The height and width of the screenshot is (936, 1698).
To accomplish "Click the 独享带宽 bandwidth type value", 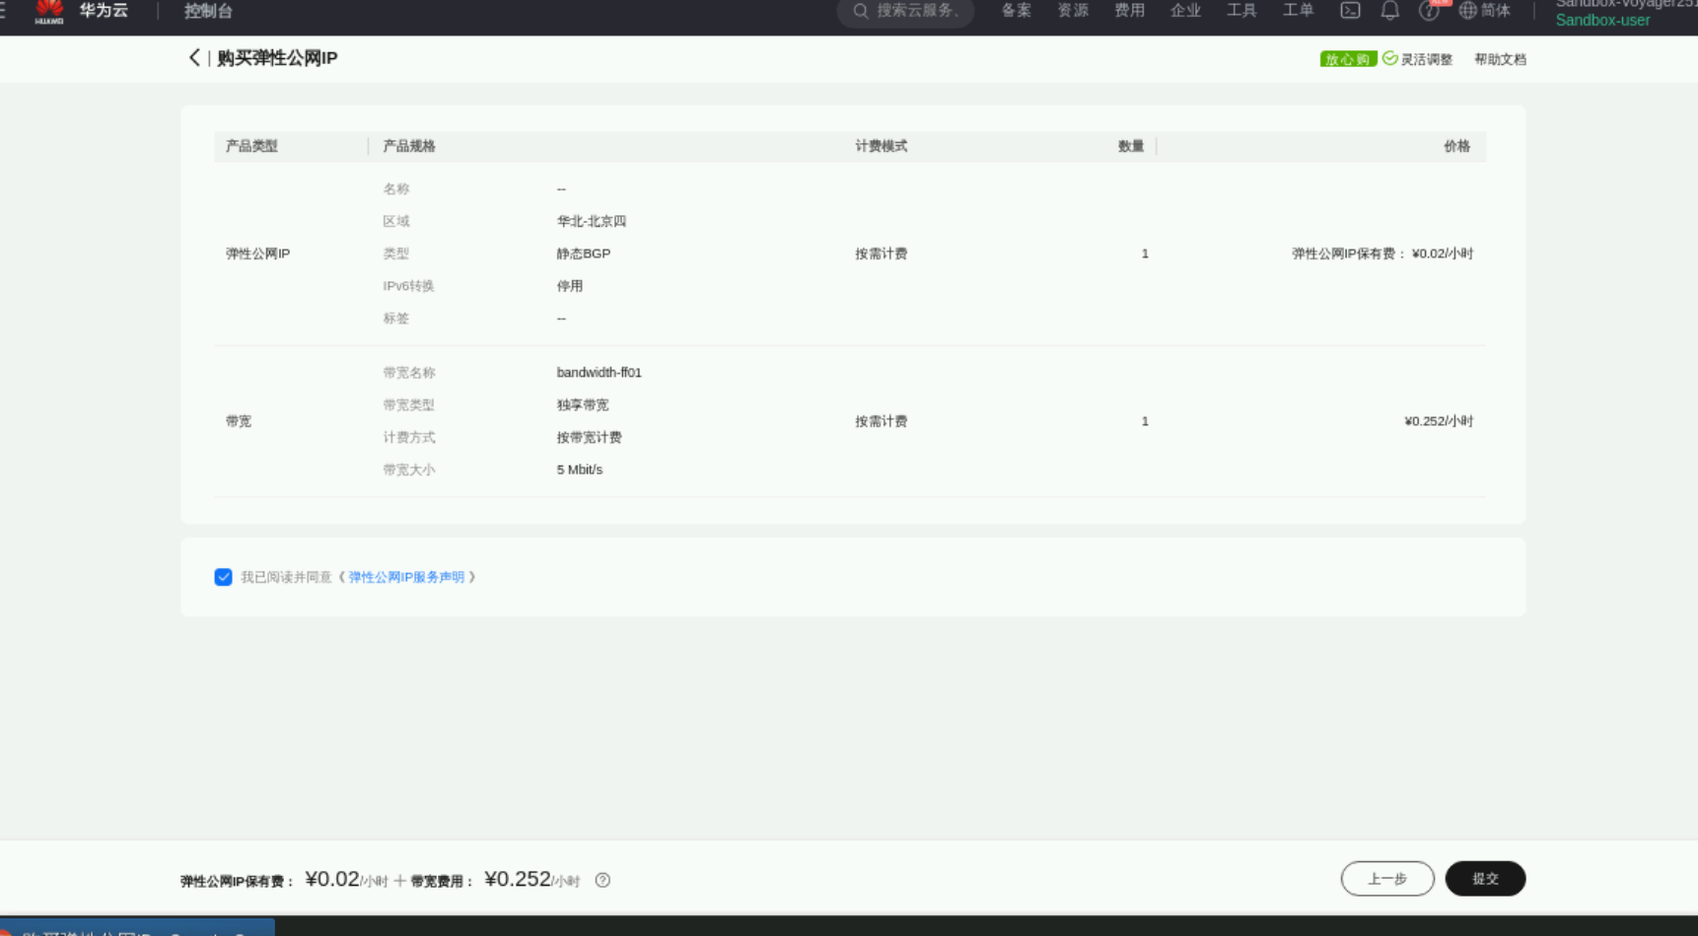I will point(583,405).
